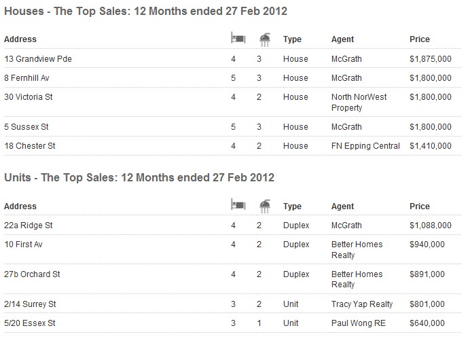Click the $1,875,000 price

(x=431, y=59)
